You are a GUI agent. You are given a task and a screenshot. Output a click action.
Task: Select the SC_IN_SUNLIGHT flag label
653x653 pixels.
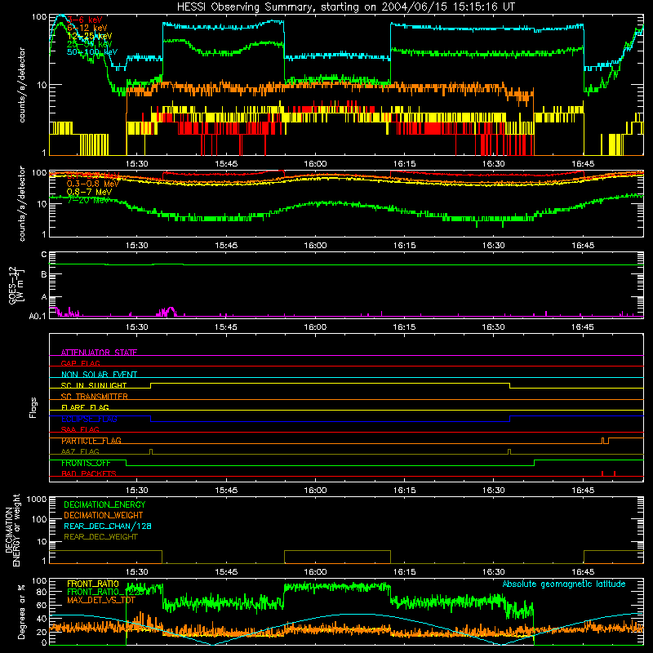pyautogui.click(x=94, y=385)
